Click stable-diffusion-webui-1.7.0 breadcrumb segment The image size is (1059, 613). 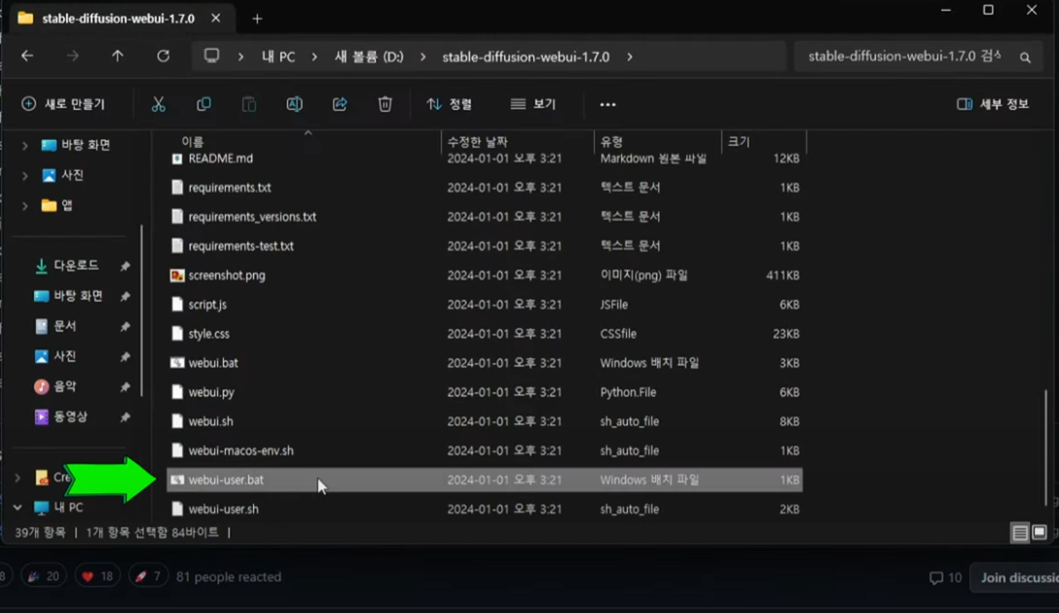(x=526, y=56)
